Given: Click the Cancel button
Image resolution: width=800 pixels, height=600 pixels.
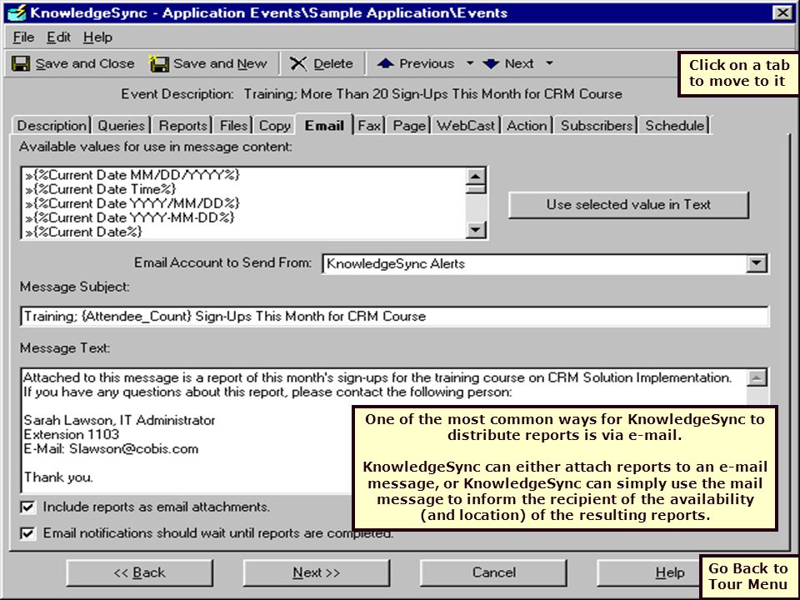Looking at the screenshot, I should tap(493, 573).
